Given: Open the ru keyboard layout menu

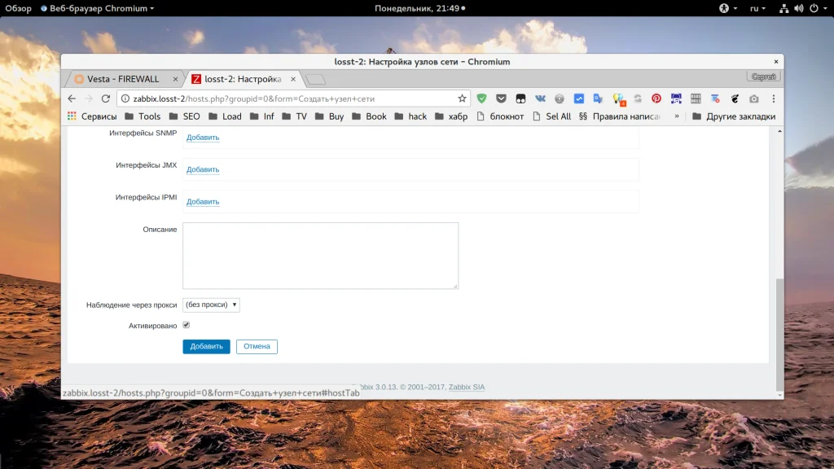Looking at the screenshot, I should (x=757, y=8).
